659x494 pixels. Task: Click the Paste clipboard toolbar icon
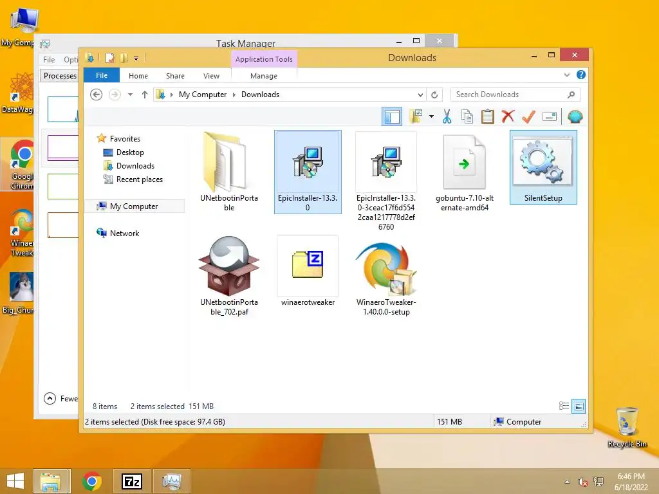(488, 116)
